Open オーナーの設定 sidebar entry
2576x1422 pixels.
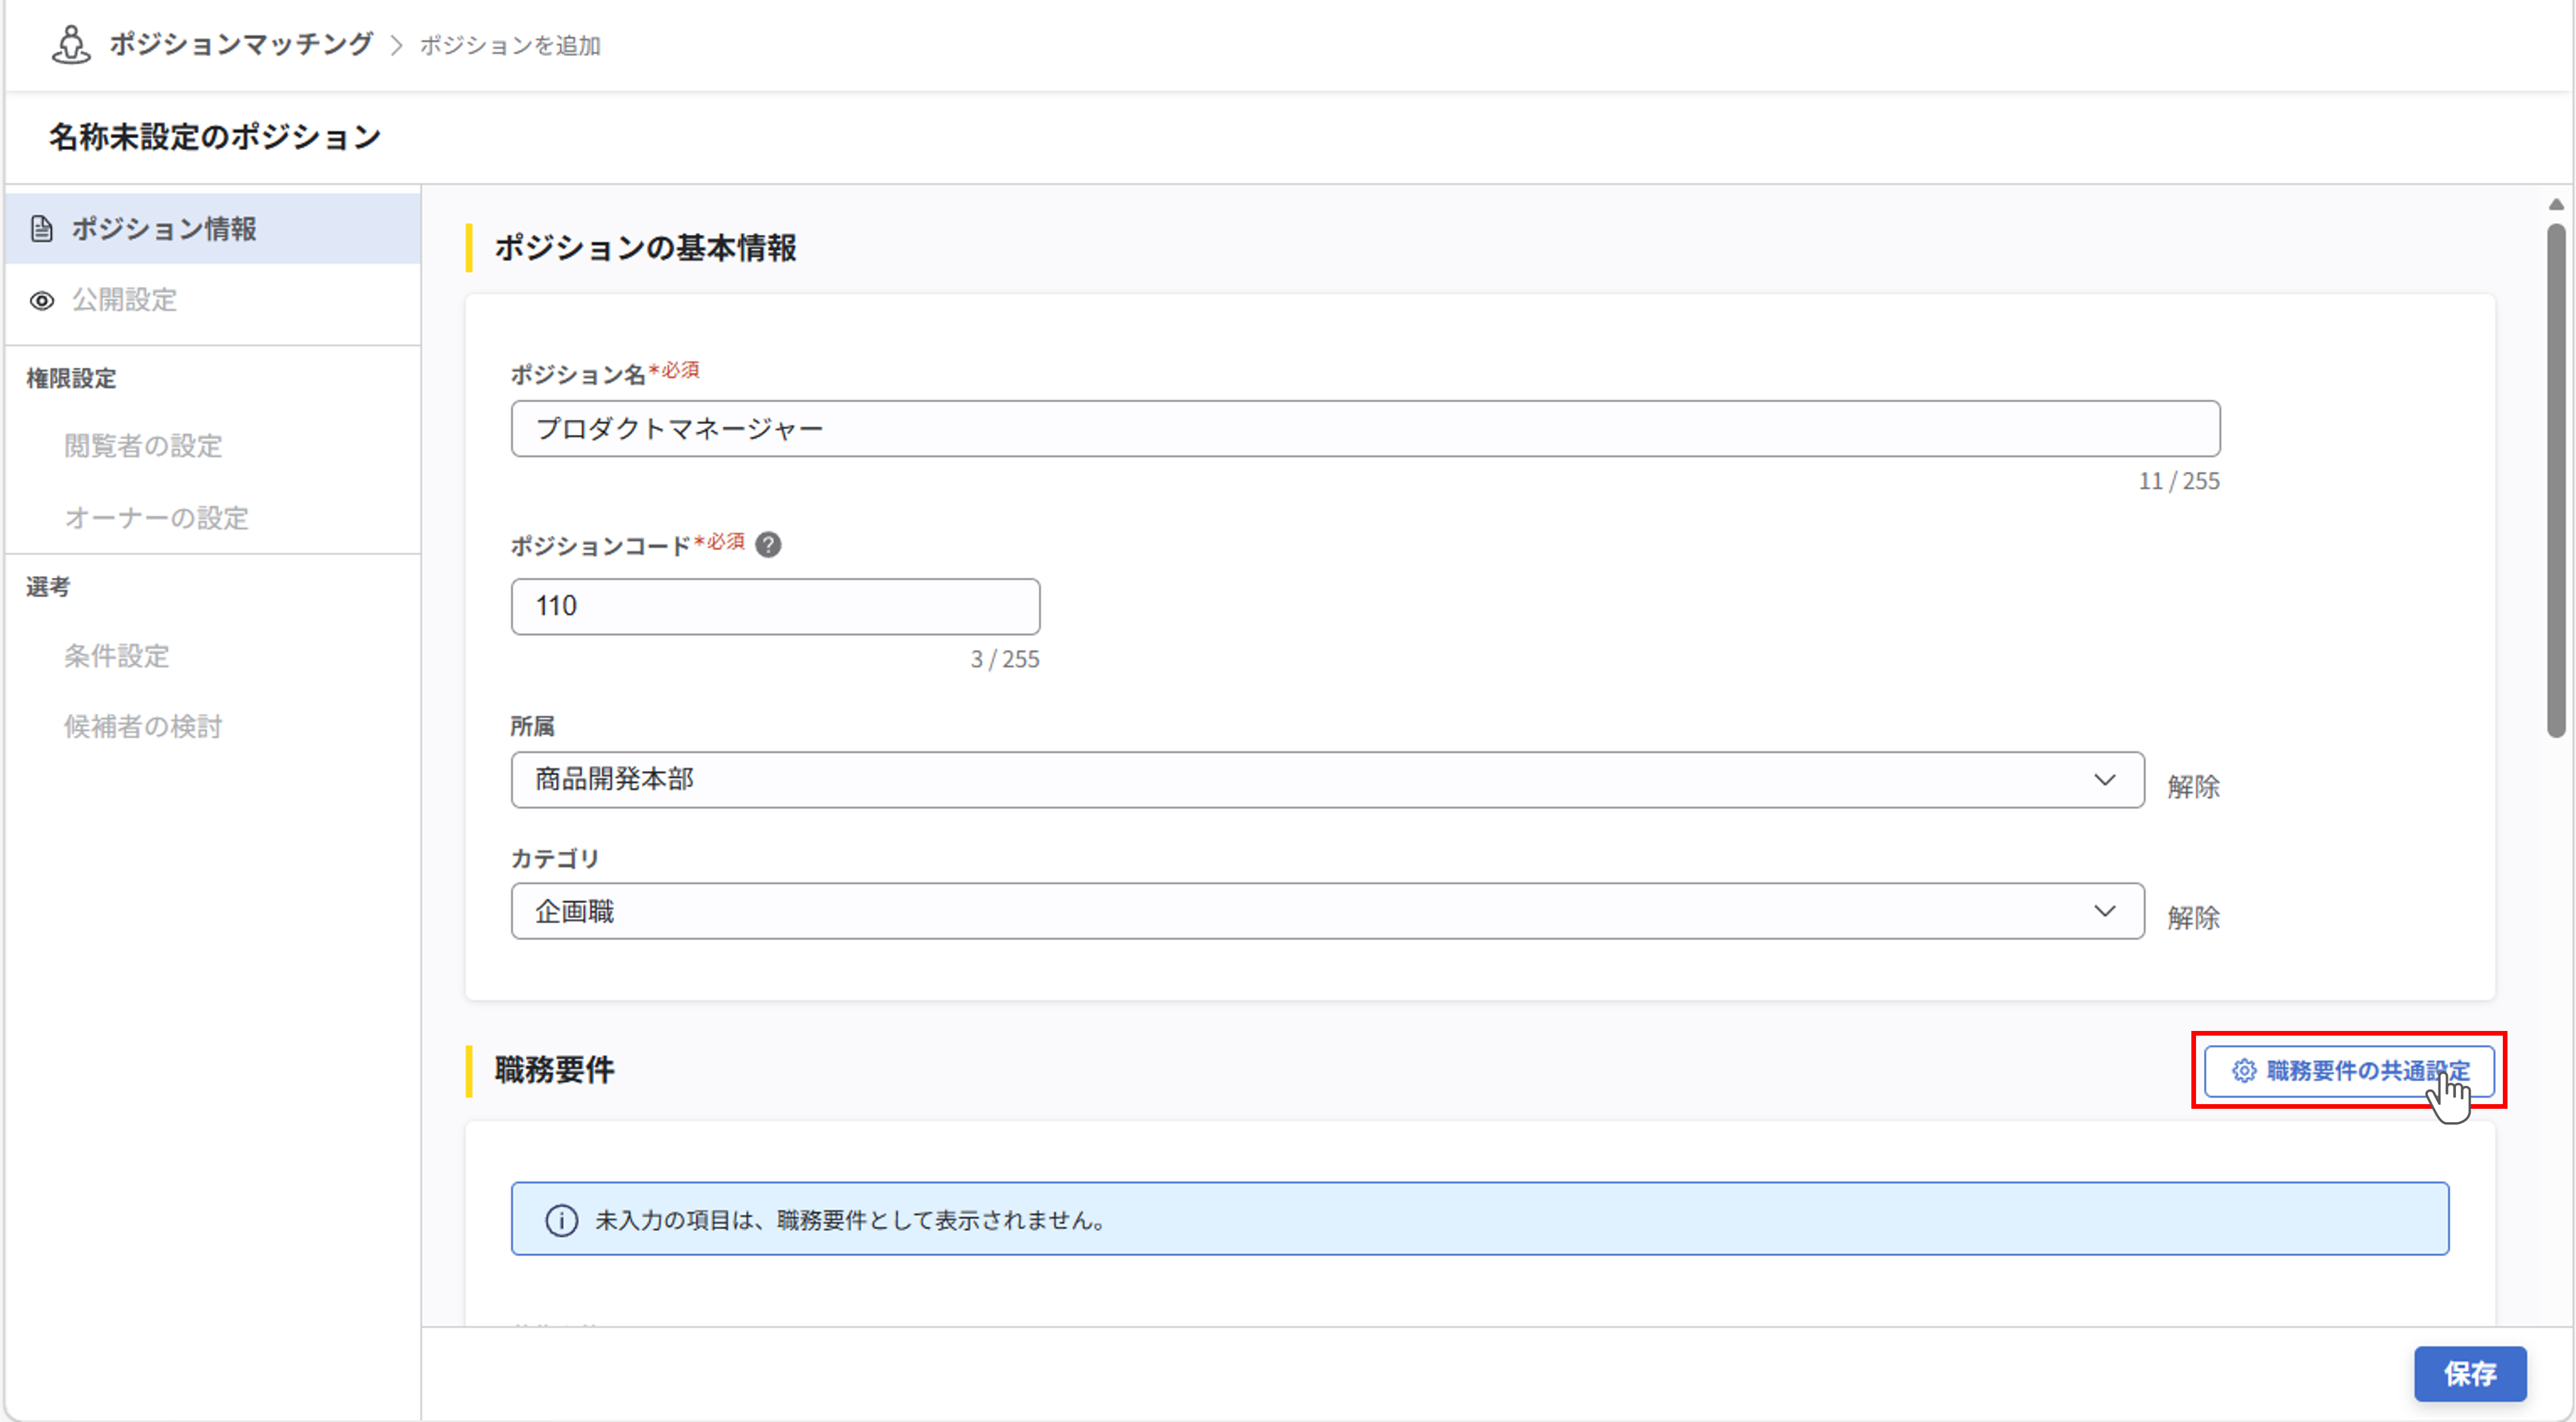156,518
